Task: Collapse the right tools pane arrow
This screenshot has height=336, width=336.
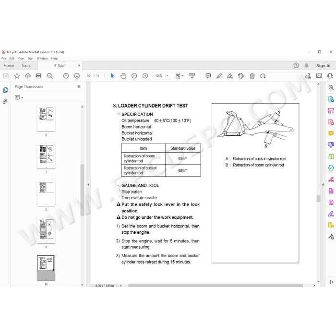Action: [x=323, y=184]
